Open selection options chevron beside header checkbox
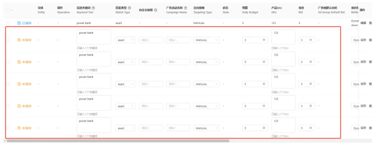Image resolution: width=378 pixels, height=150 pixels. click(12, 10)
